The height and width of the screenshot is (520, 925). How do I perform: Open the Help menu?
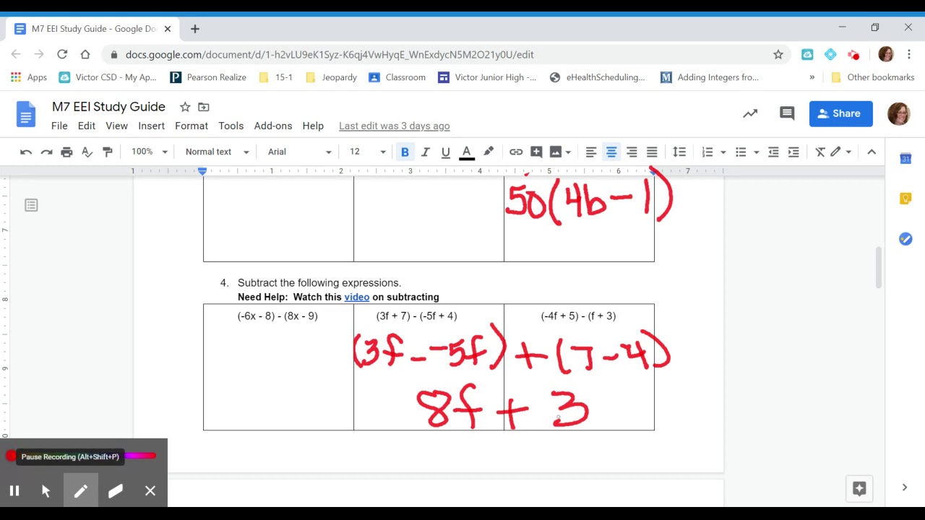313,126
